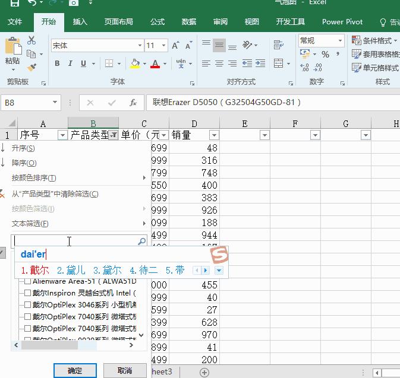Open 序号 column filter dropdown

(62, 135)
